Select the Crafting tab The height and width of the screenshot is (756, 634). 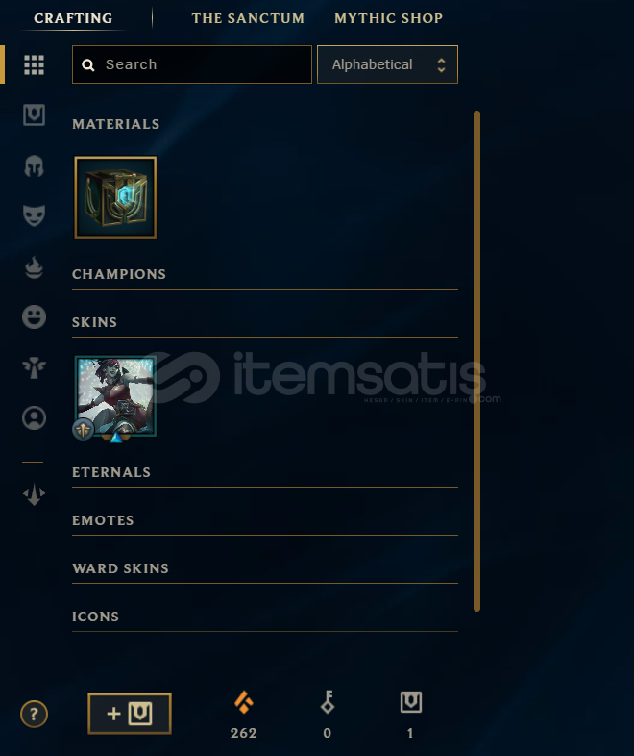[73, 18]
